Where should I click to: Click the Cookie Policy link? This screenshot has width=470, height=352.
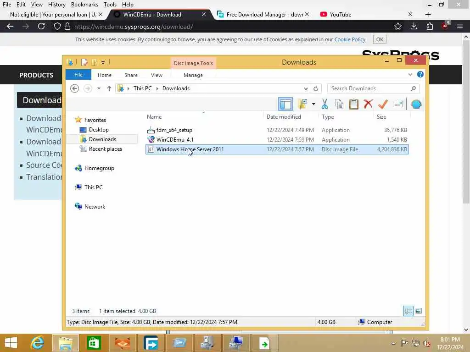pyautogui.click(x=350, y=39)
